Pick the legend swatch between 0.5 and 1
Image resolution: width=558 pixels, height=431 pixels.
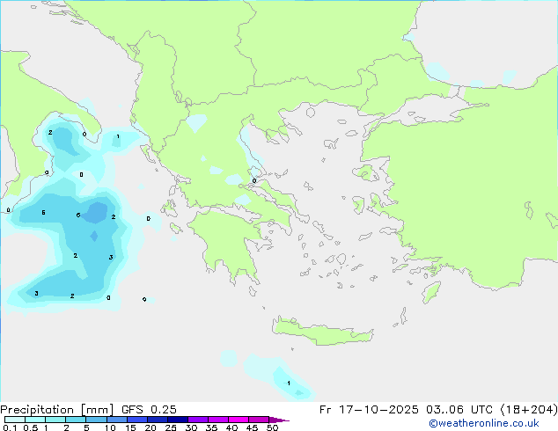[35, 420]
